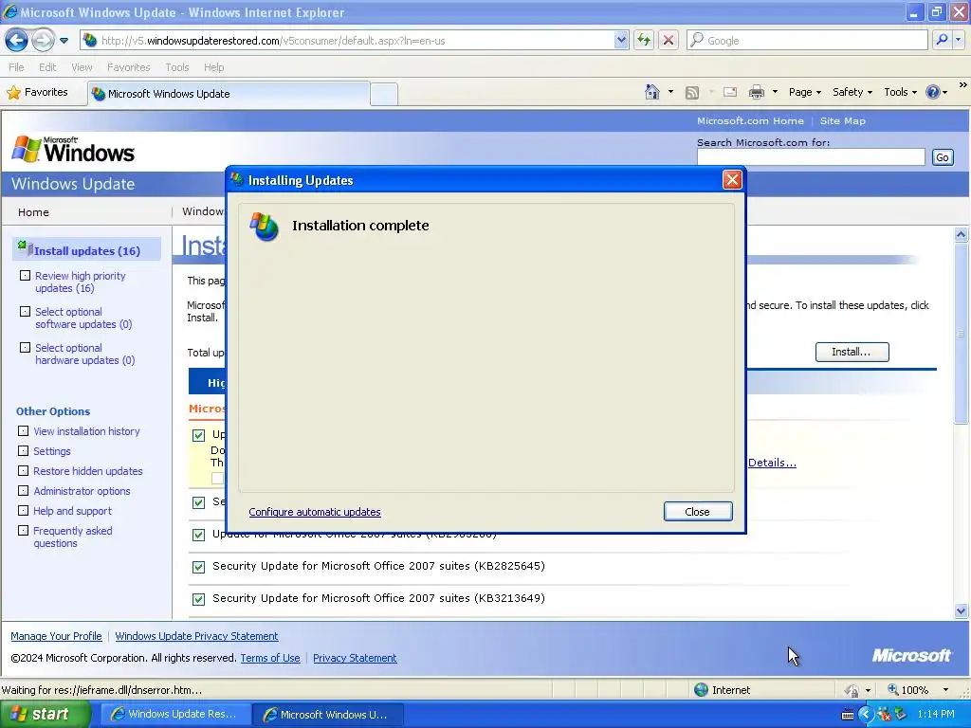Open the Settings sidebar link
Image resolution: width=971 pixels, height=728 pixels.
(x=52, y=450)
